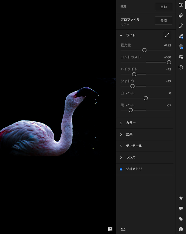The image size is (186, 234).
Task: Click the カラー profile name under プロファイル
Action: point(125,24)
